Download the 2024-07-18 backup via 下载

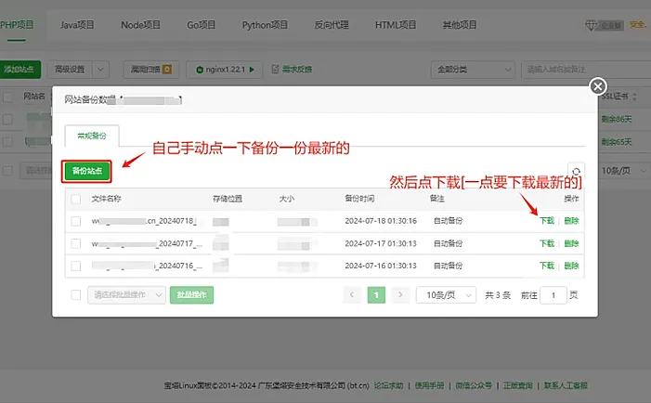[x=547, y=221]
